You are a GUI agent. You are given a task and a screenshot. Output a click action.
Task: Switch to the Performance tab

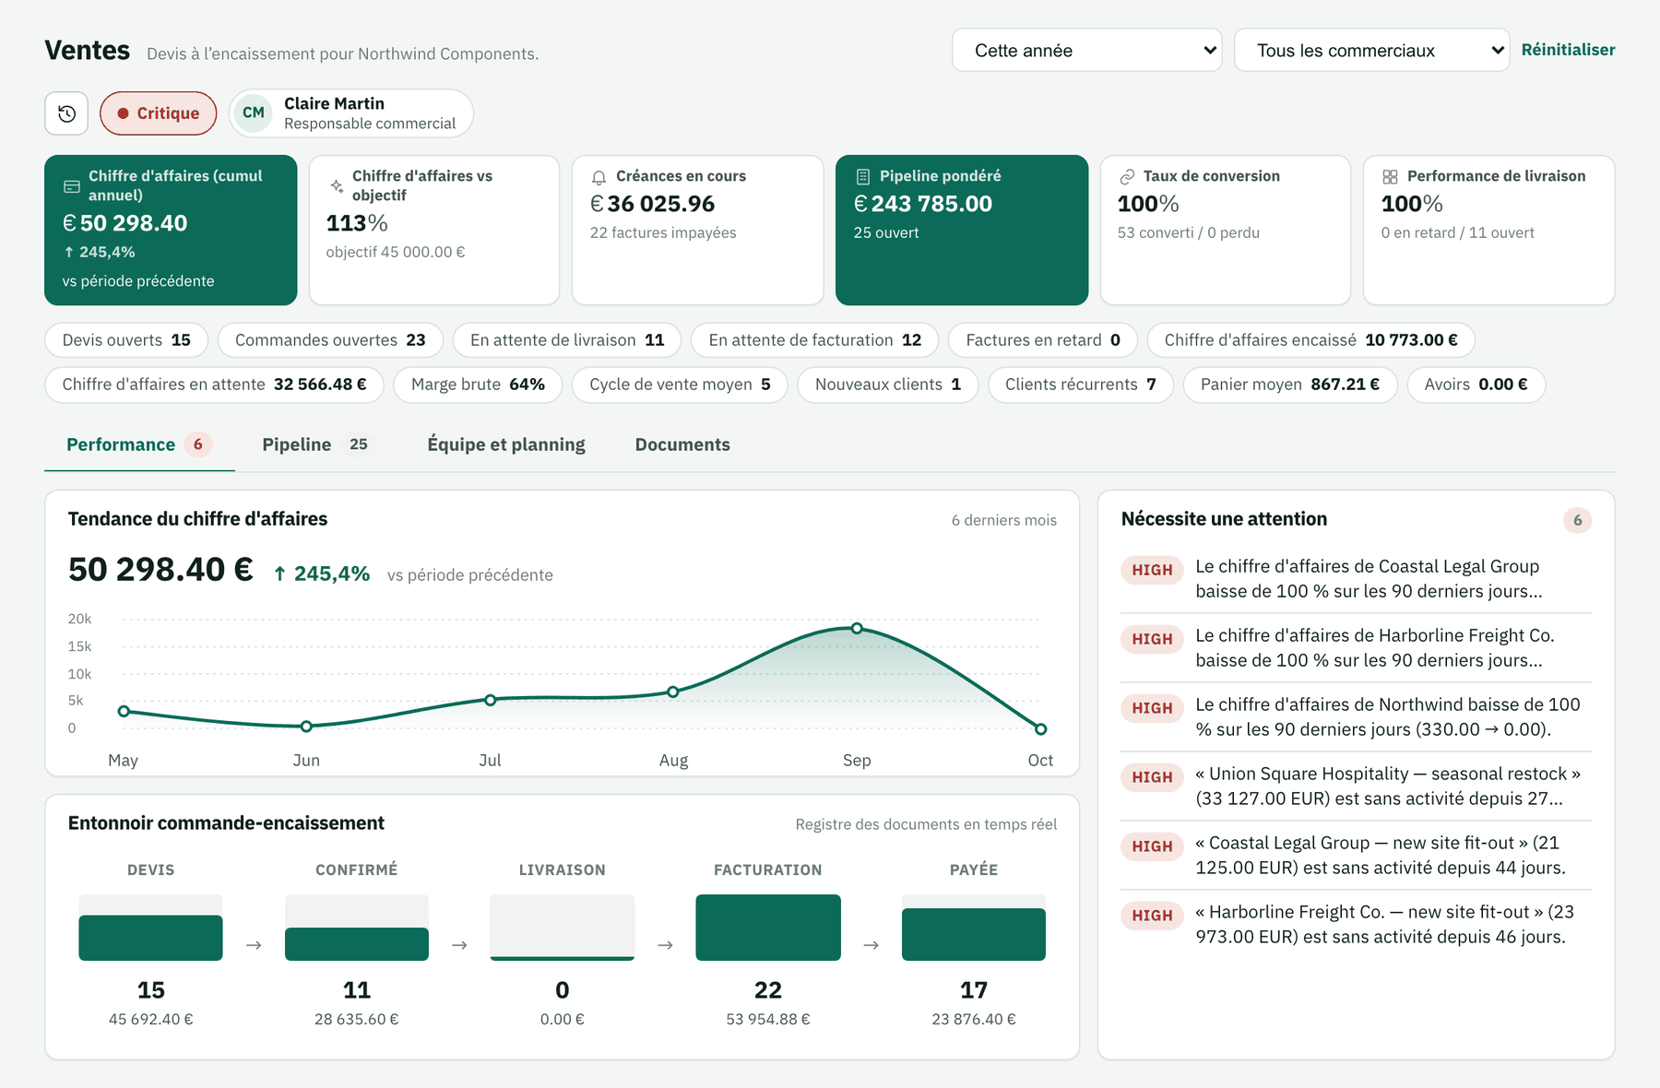[x=139, y=444]
